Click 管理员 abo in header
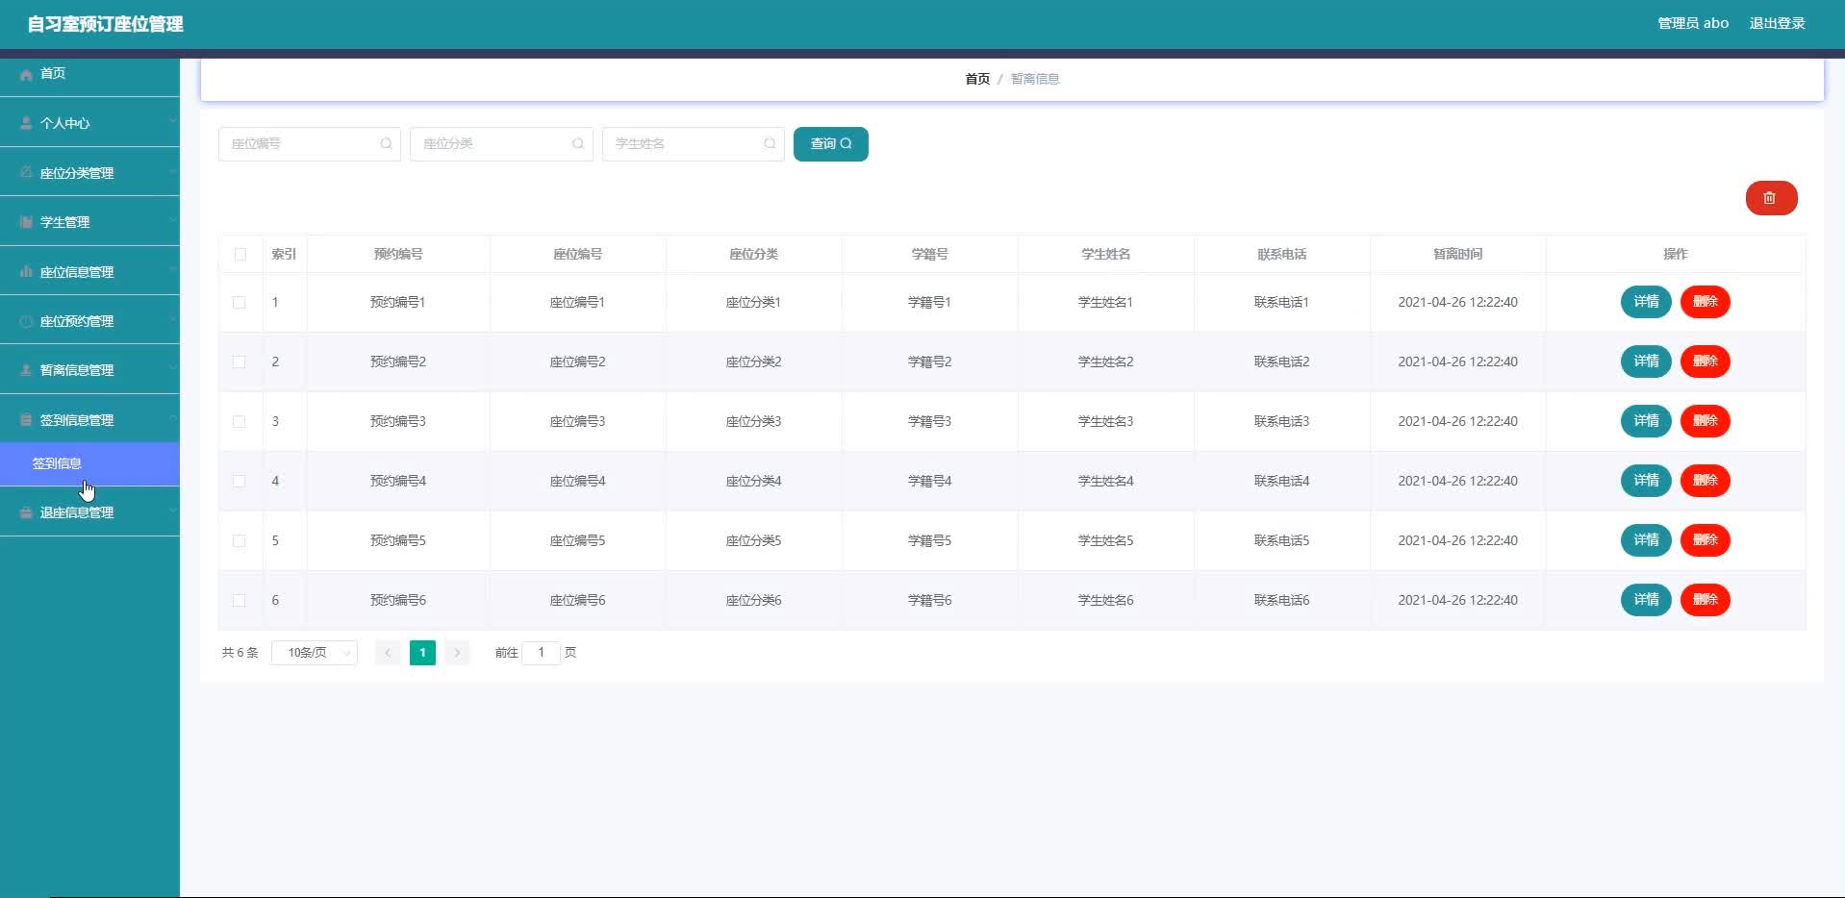This screenshot has width=1845, height=898. 1693,23
